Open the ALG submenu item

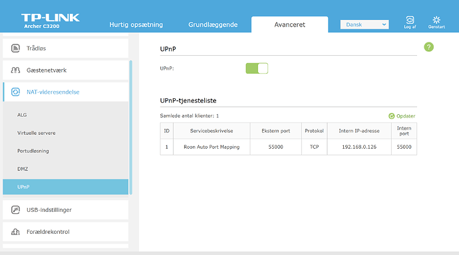[66, 115]
